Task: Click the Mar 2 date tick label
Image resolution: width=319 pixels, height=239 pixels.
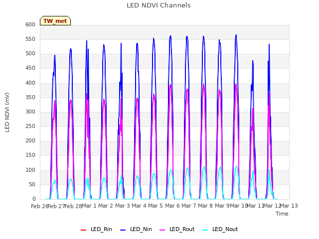Action: (106, 206)
